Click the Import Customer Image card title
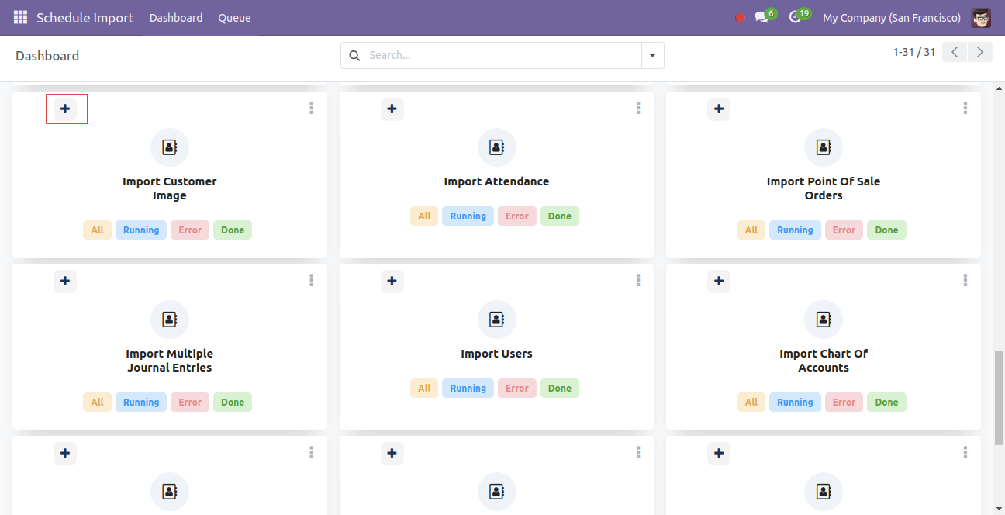Screen dimensions: 1005x515 [x=170, y=188]
